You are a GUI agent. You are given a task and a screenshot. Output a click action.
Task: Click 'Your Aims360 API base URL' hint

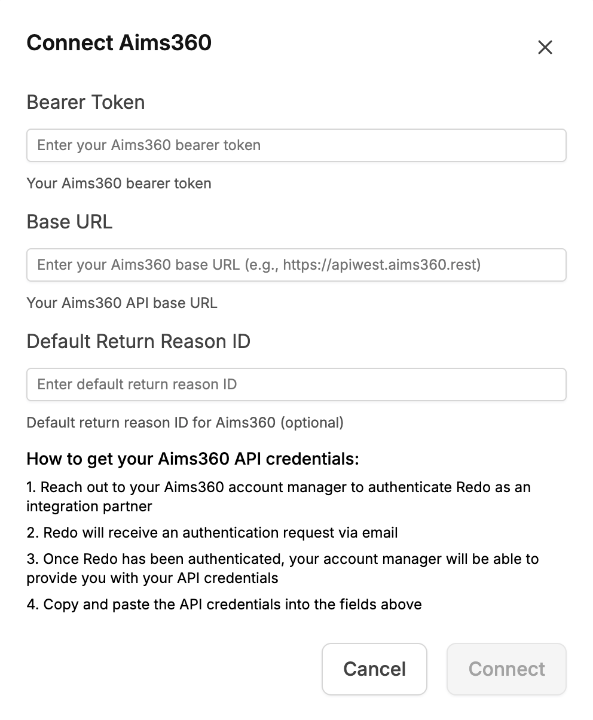(122, 303)
